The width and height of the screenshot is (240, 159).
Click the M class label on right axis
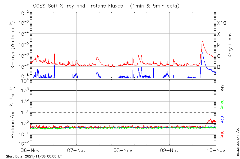click(x=219, y=45)
